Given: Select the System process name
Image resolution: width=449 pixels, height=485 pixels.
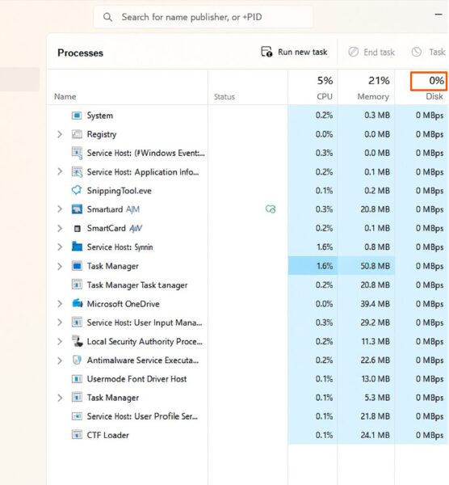Looking at the screenshot, I should [100, 116].
